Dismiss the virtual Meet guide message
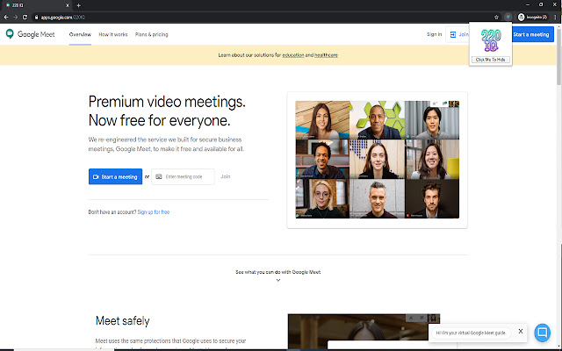562x351 pixels. pyautogui.click(x=521, y=331)
